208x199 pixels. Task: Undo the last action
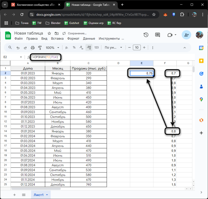pos(18,47)
